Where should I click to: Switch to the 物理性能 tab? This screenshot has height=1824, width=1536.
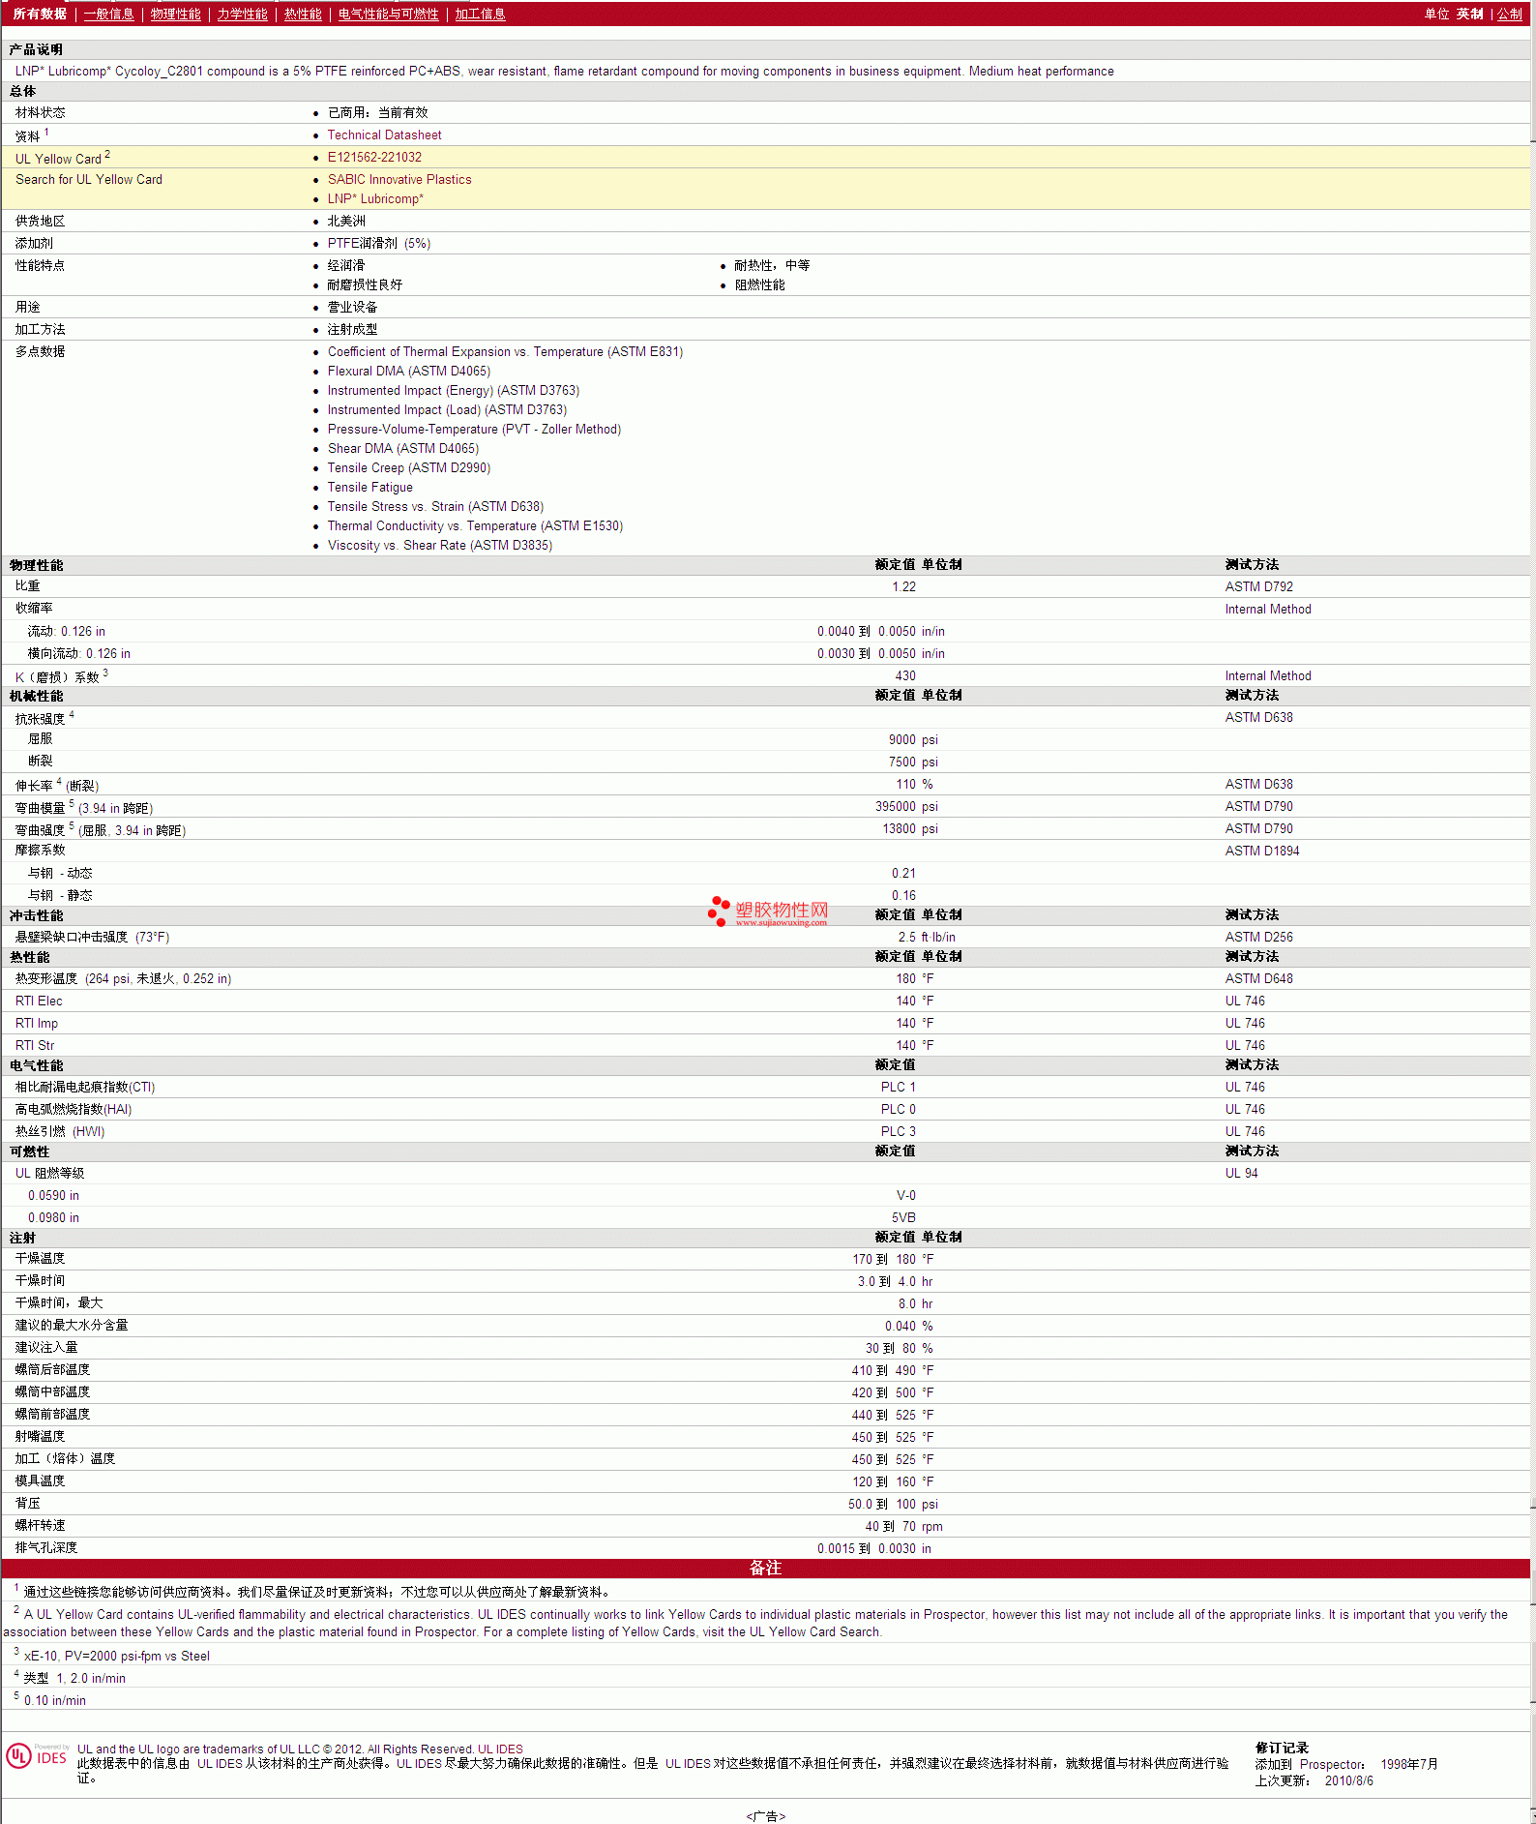175,14
